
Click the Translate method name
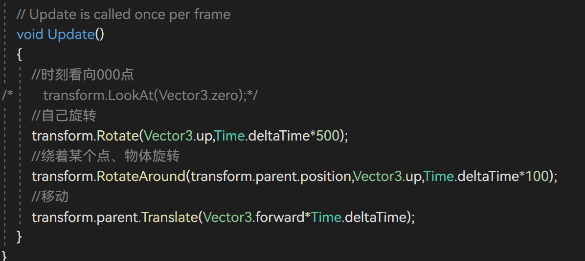tap(168, 217)
